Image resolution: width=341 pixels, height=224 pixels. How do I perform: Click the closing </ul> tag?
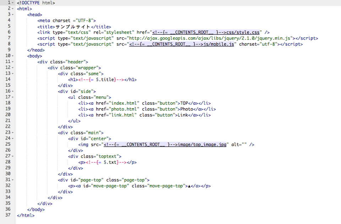(x=74, y=121)
